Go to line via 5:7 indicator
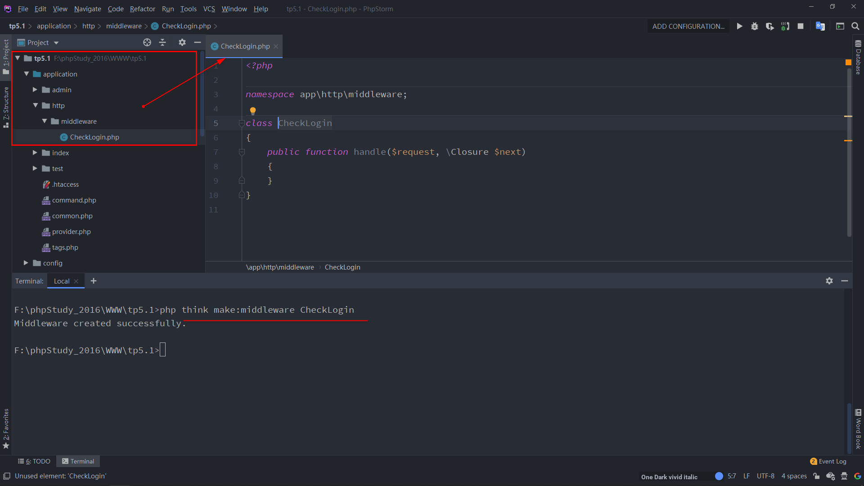Screen dimensions: 864x486 [732, 476]
